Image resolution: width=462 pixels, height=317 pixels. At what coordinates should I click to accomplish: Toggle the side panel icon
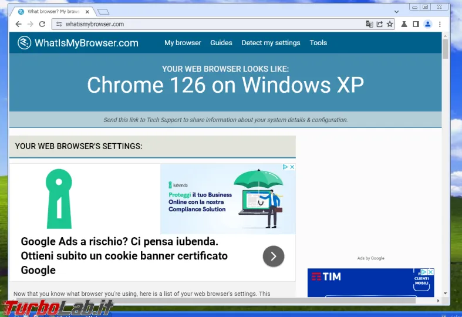coord(416,24)
